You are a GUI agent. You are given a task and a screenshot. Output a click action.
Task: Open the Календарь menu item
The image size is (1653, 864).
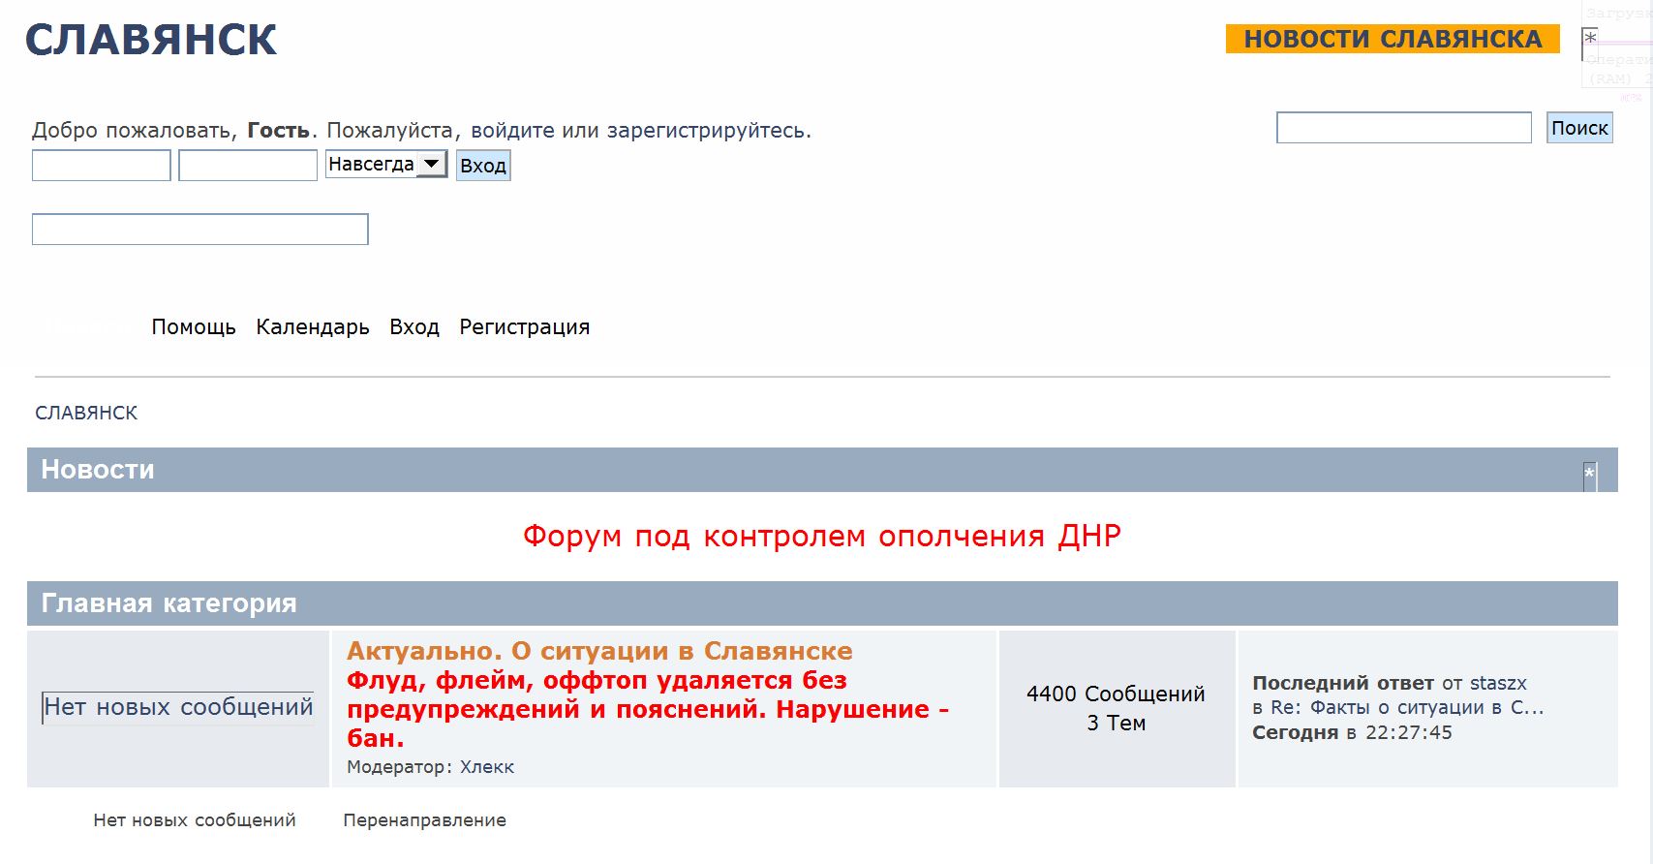313,327
